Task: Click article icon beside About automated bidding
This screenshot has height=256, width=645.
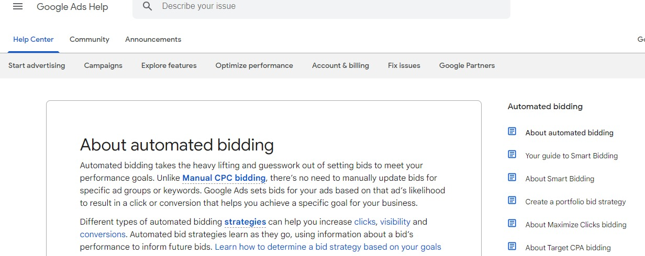Action: point(512,132)
